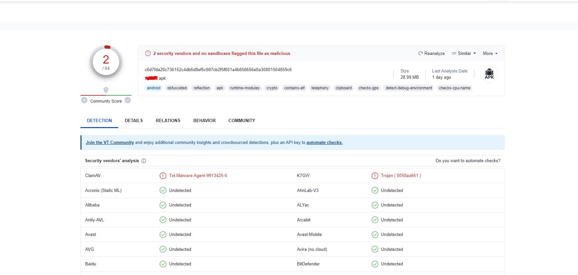Open the DETAILS tab

(x=134, y=120)
